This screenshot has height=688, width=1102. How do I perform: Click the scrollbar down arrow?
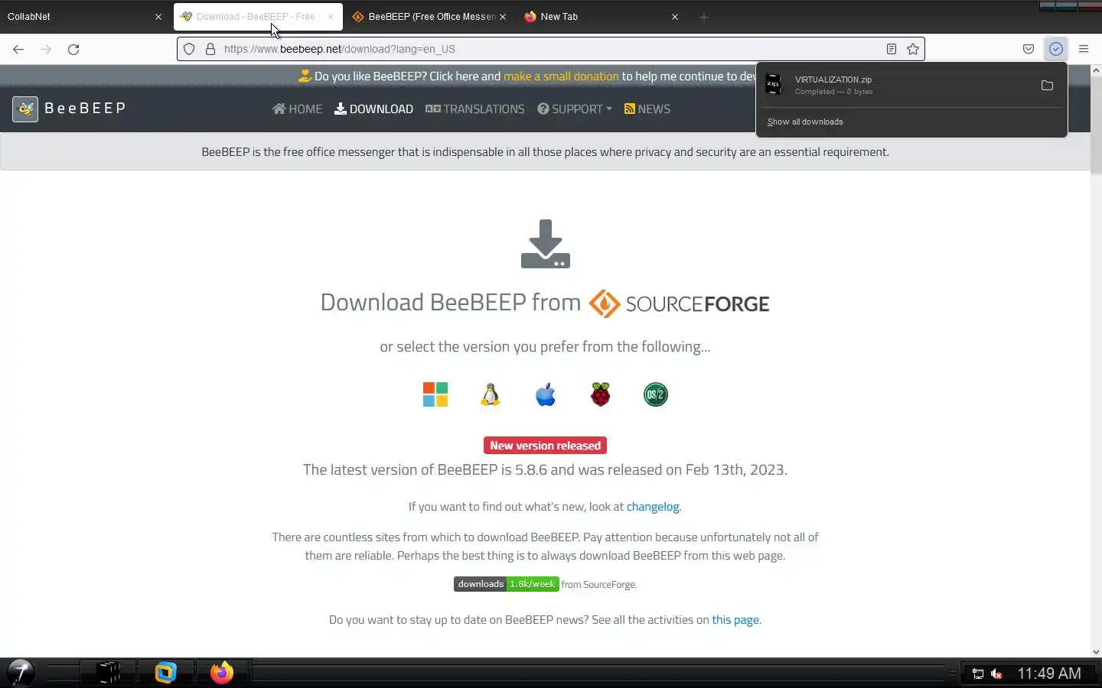1096,652
